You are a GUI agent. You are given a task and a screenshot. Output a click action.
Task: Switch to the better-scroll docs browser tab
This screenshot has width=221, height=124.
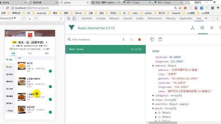point(106,2)
